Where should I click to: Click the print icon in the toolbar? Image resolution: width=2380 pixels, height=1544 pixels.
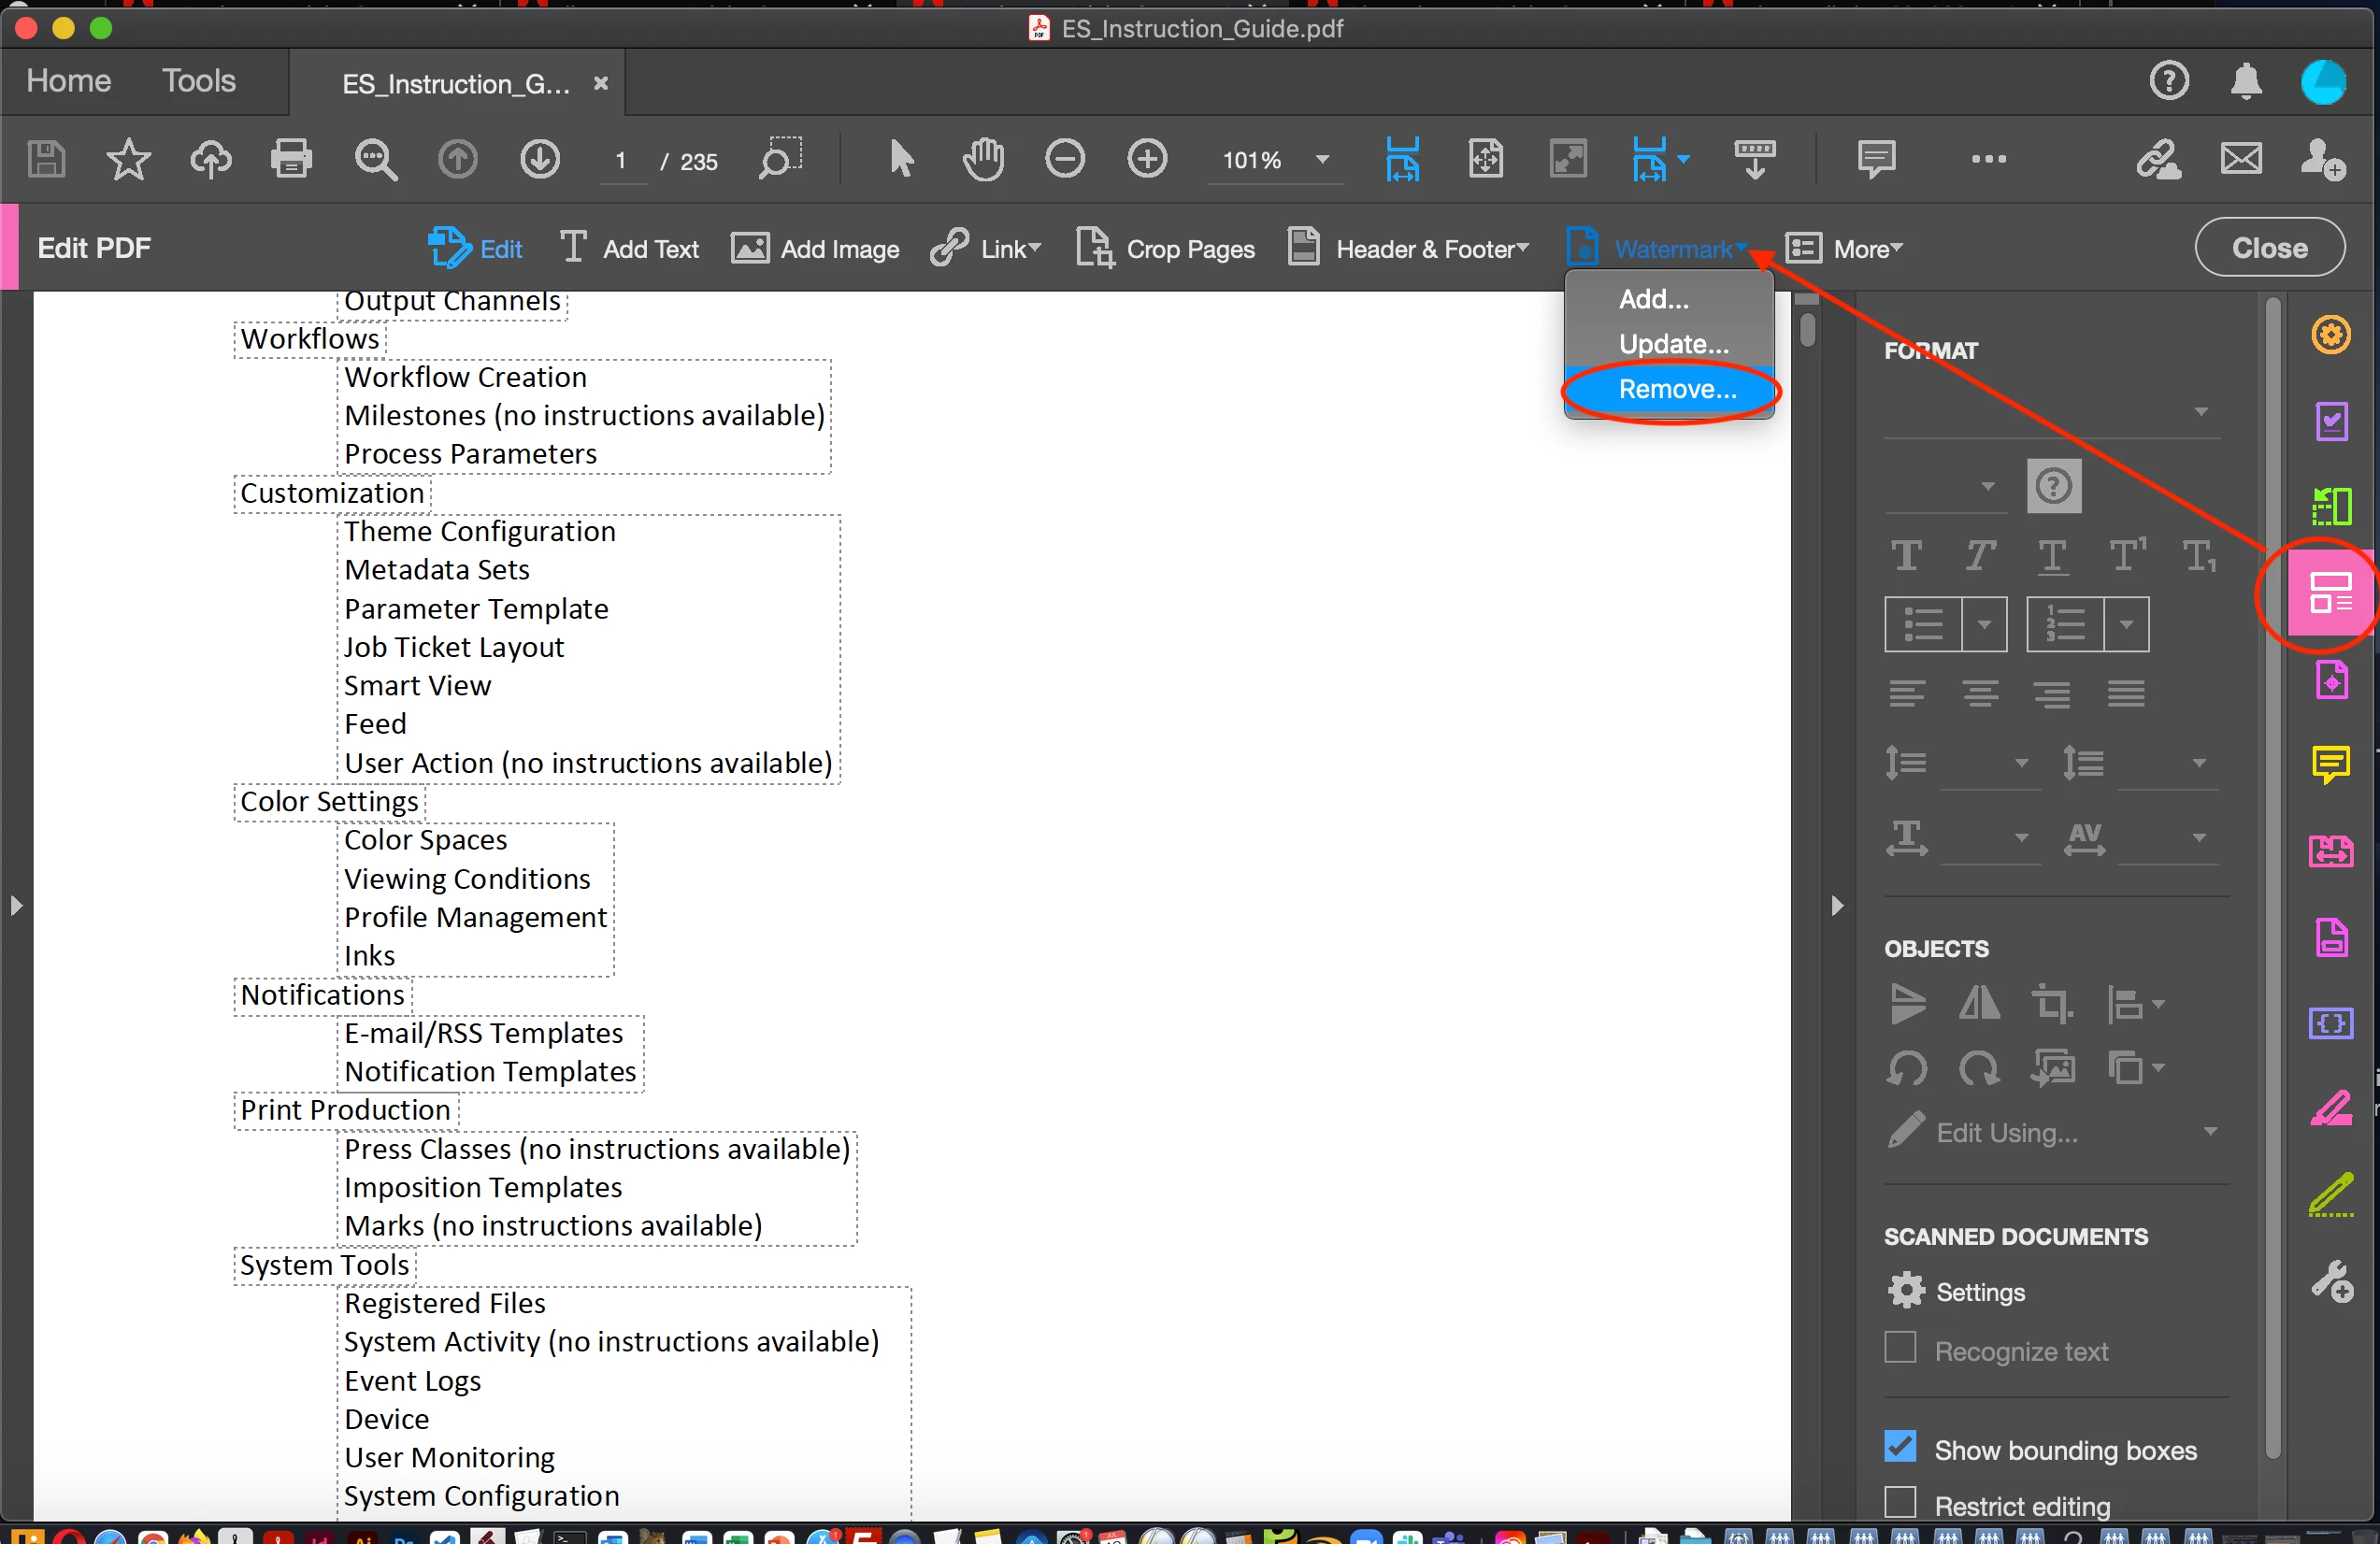point(291,159)
